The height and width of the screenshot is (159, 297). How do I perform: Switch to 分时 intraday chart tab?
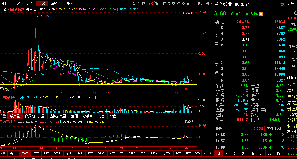(5, 3)
